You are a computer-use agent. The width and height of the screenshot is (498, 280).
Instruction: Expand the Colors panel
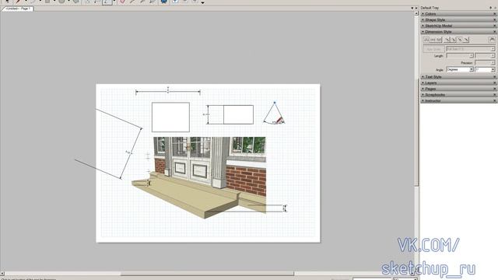tap(458, 14)
